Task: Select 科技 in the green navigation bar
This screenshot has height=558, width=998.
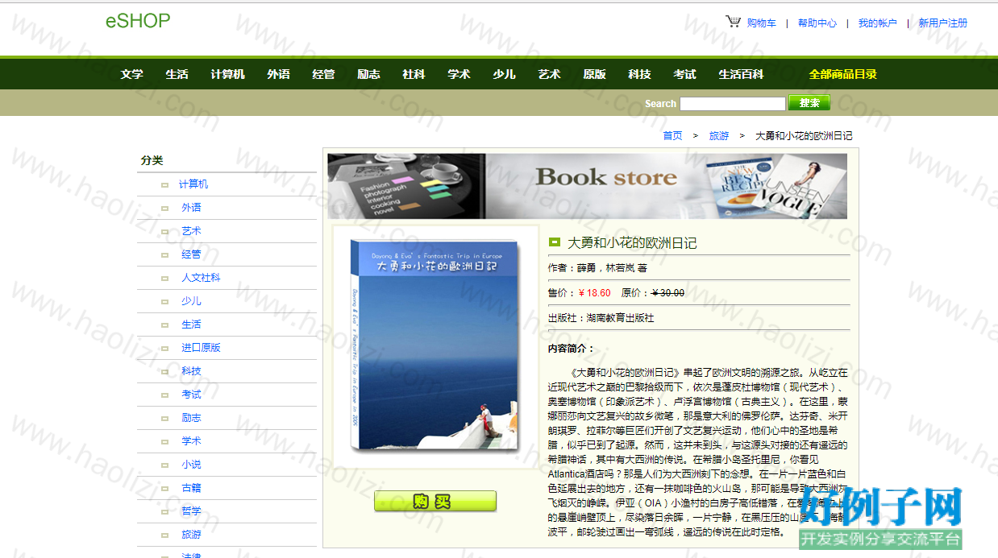Action: tap(640, 74)
